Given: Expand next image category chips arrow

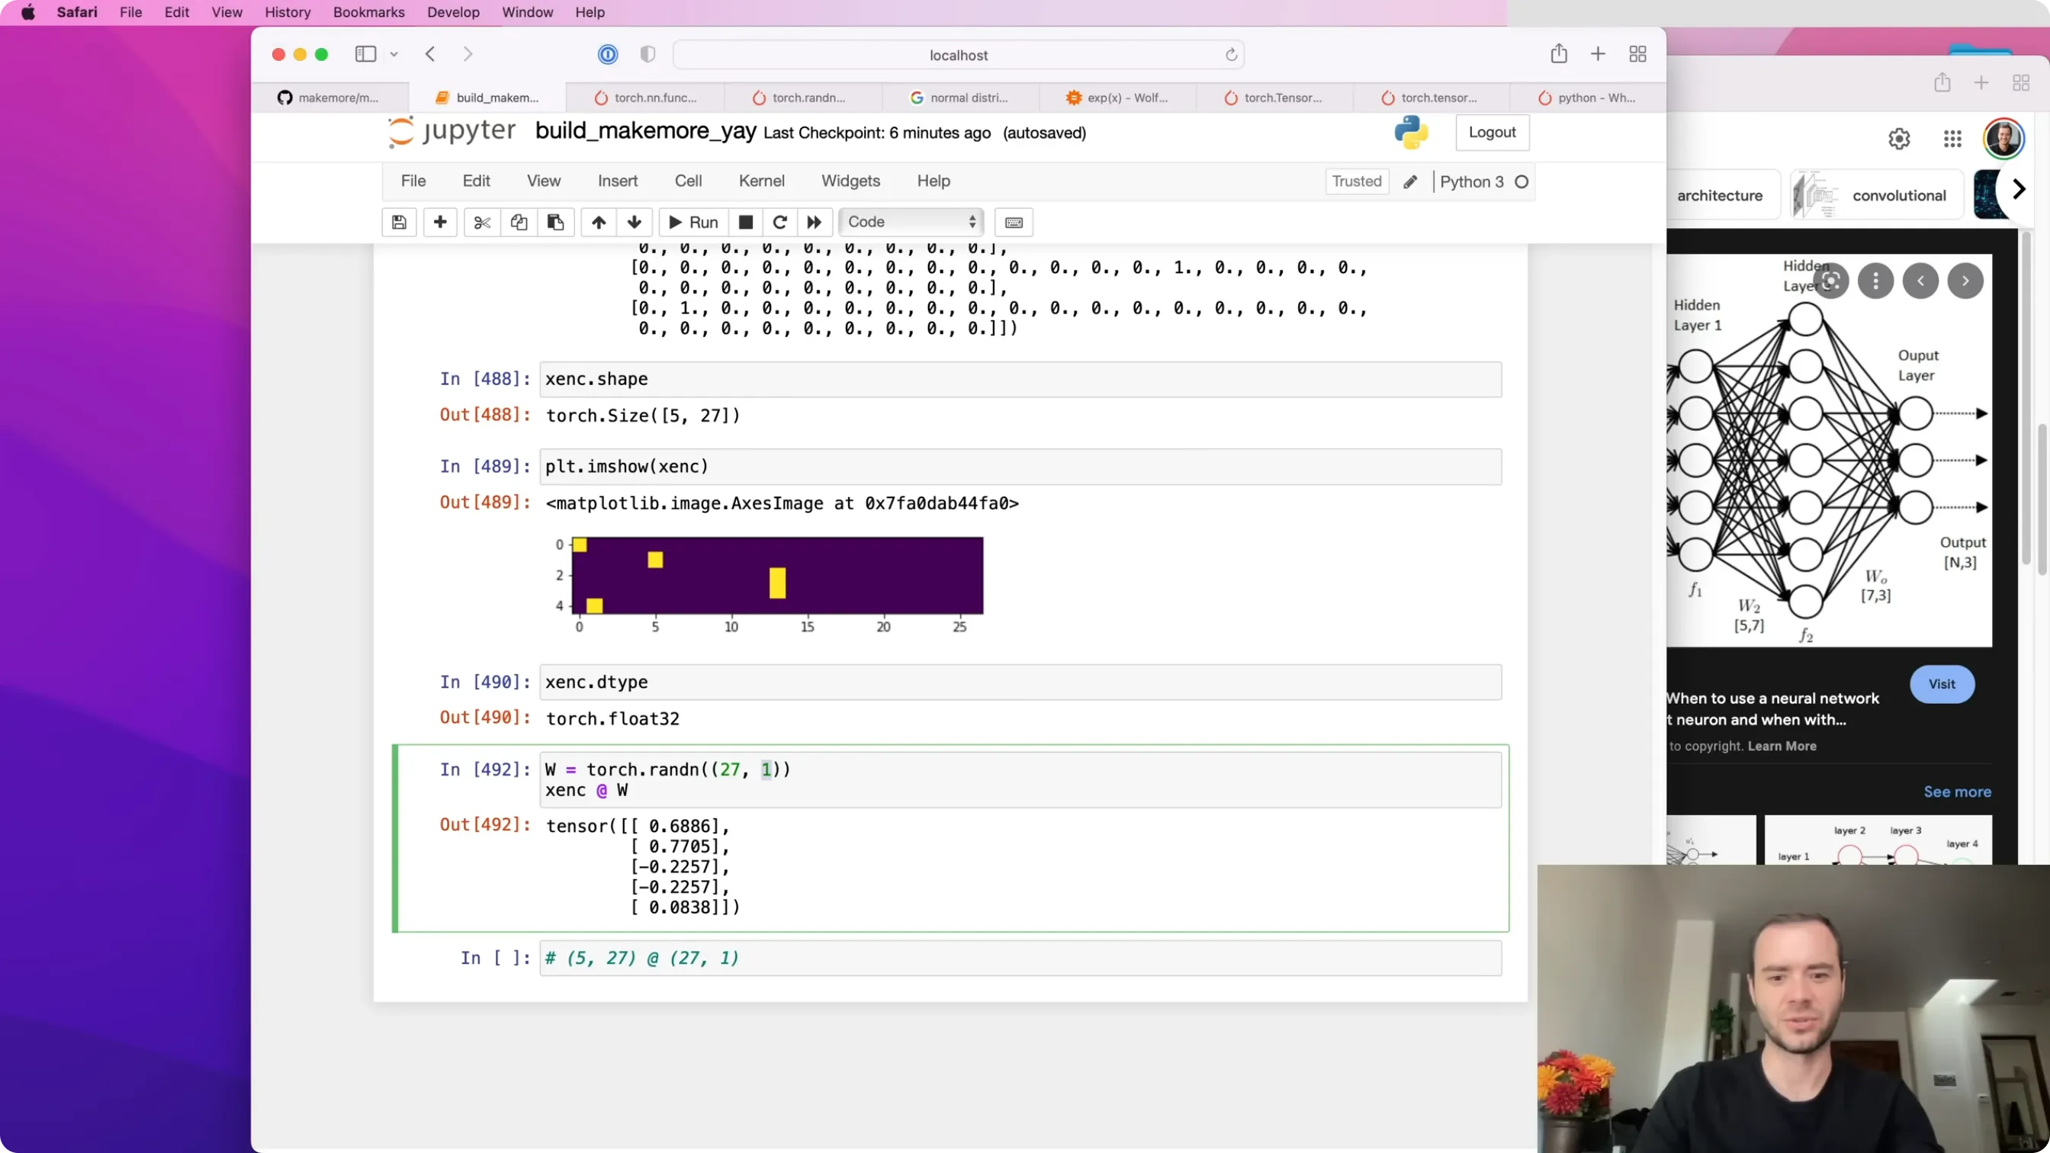Looking at the screenshot, I should point(2018,189).
